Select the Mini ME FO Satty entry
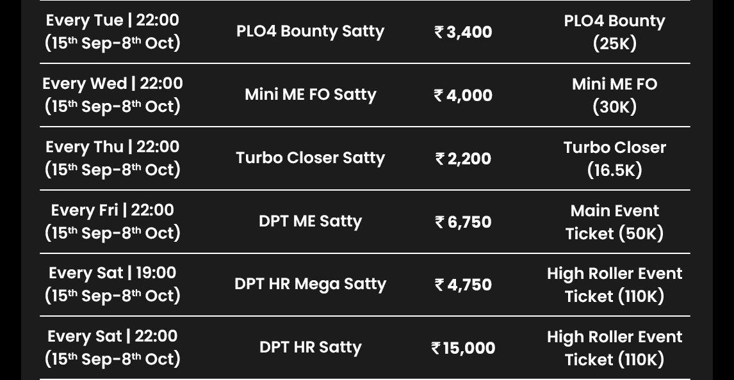This screenshot has height=380, width=734. tap(311, 95)
